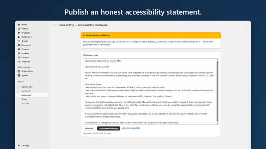The width and height of the screenshot is (266, 149).
Task: Click the Discounts badge icon
Action: point(19,45)
